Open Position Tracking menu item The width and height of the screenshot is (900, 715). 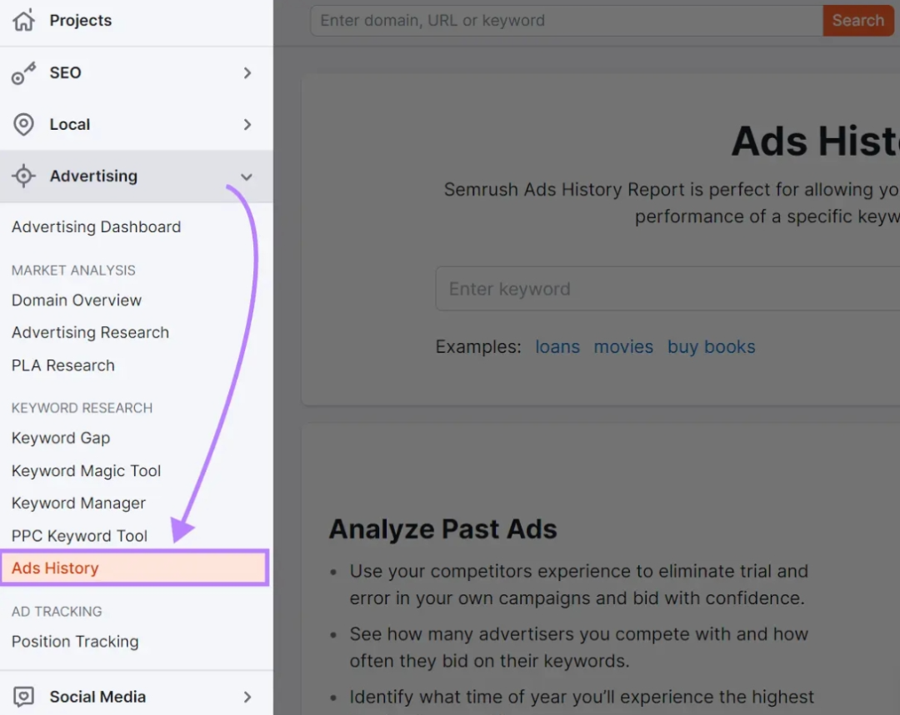(75, 642)
